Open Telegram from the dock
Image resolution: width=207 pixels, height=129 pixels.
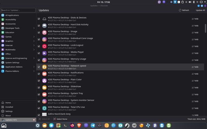tap(93, 126)
